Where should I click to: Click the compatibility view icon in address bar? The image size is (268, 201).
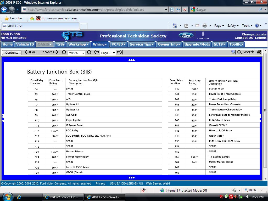pos(172,10)
